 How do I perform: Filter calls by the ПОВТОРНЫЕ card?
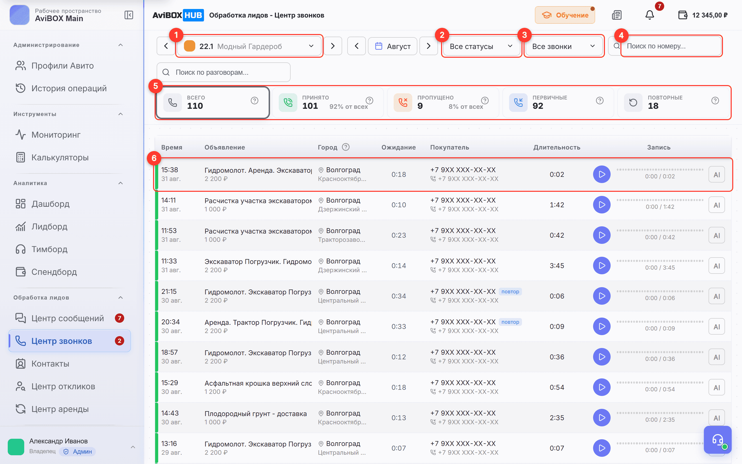[x=673, y=103]
